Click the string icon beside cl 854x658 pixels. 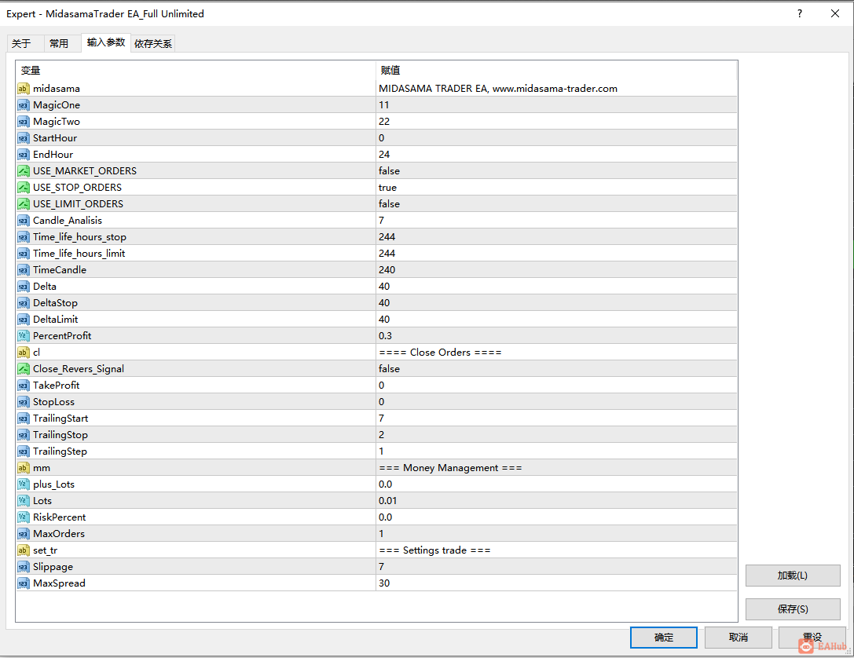point(23,352)
